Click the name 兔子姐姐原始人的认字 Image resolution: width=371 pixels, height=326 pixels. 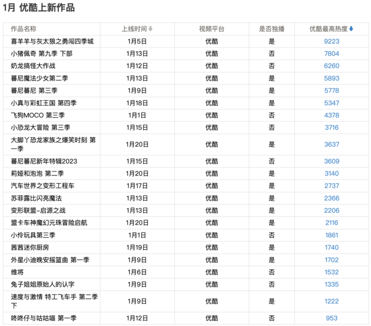coord(43,284)
